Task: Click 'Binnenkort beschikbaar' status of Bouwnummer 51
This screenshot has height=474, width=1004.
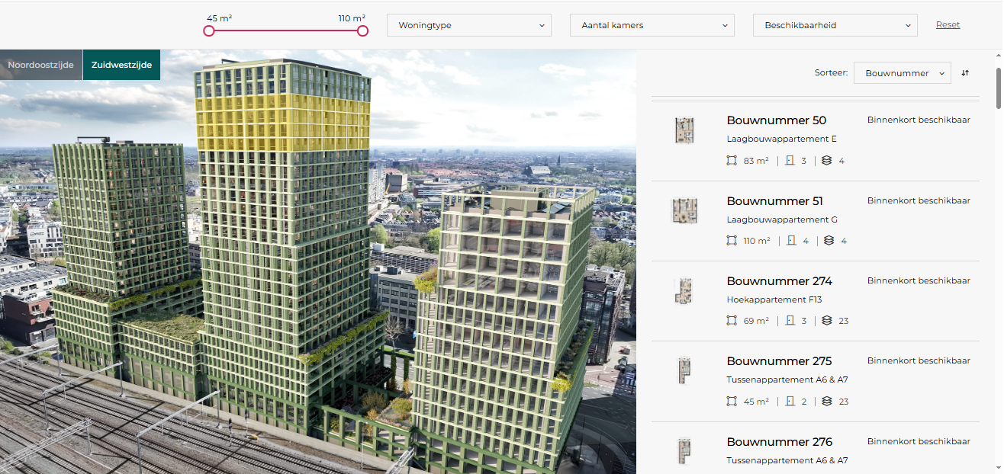Action: click(919, 201)
